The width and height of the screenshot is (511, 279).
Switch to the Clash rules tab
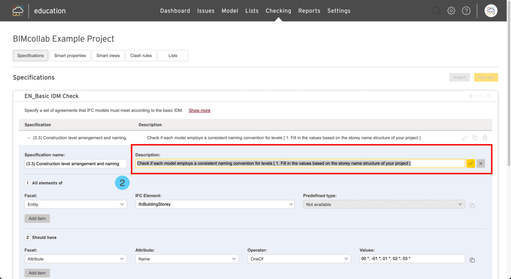[x=141, y=56]
